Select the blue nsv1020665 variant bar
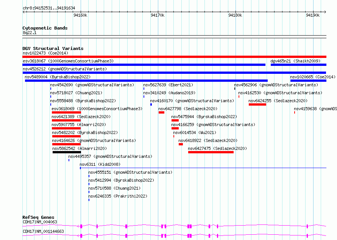 [x=309, y=81]
